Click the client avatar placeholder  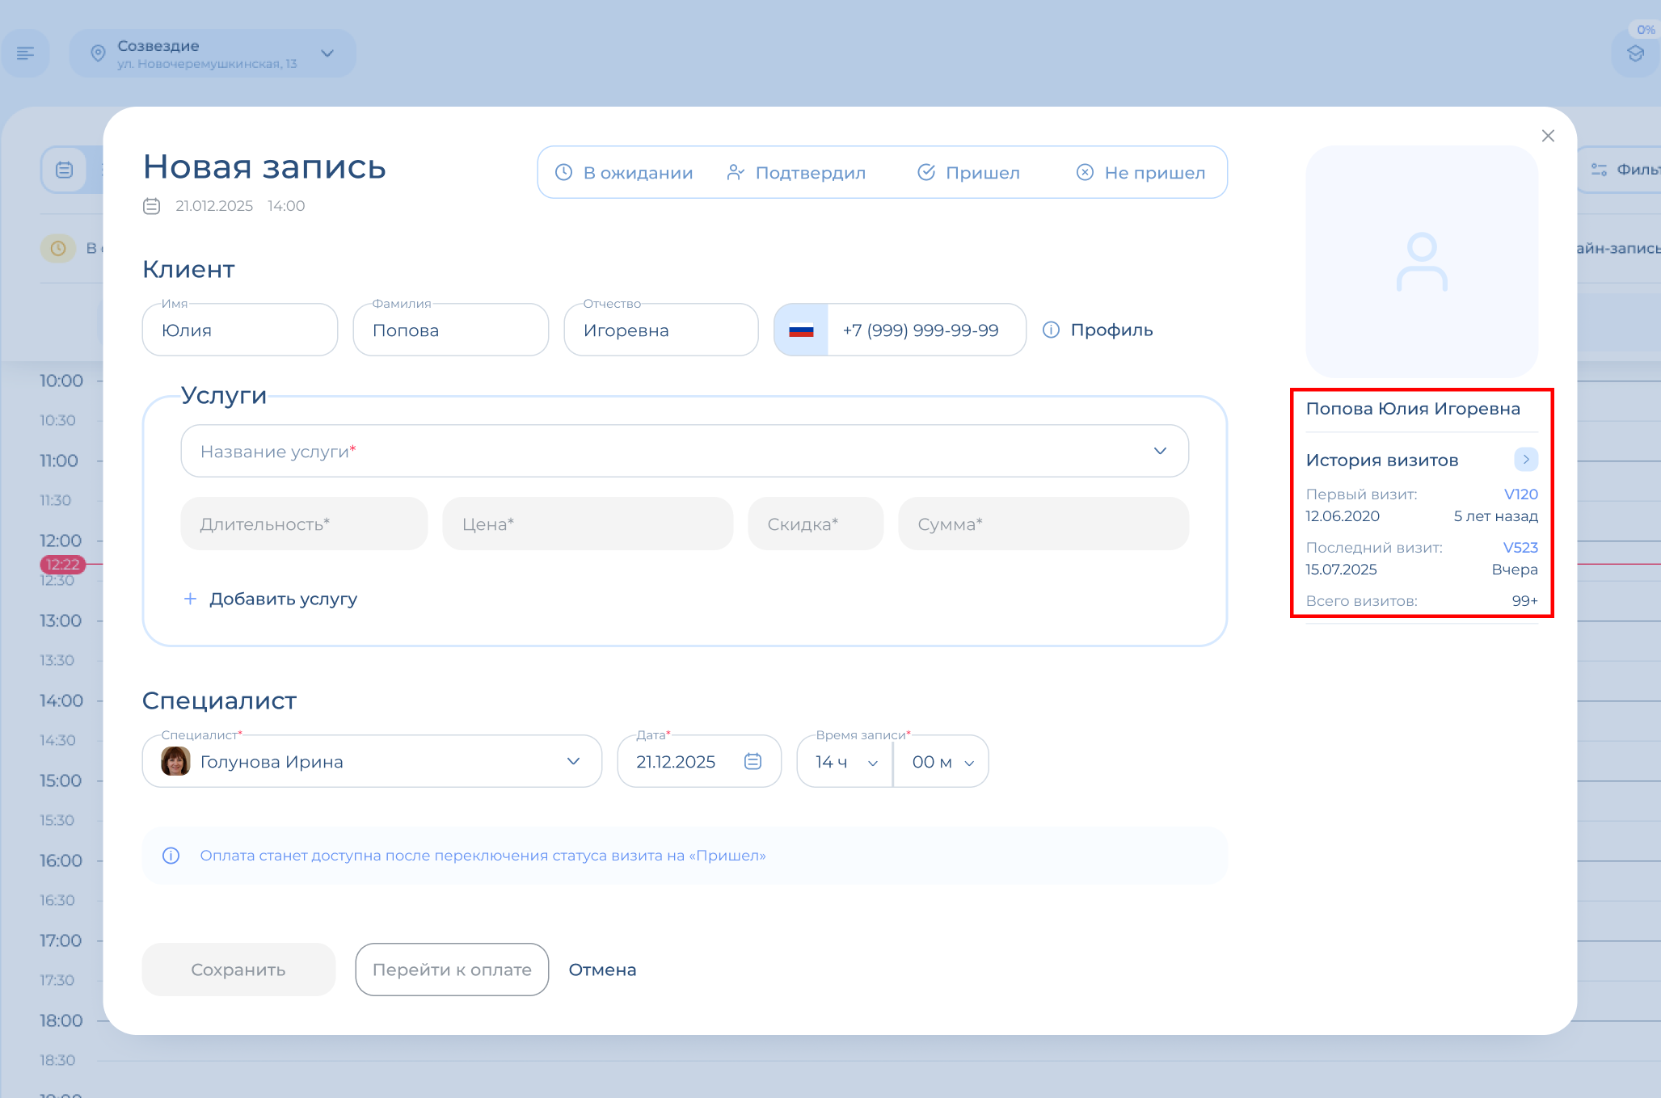(1422, 261)
